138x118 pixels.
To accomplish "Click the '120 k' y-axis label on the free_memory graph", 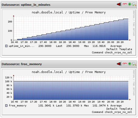I will point(9,77).
